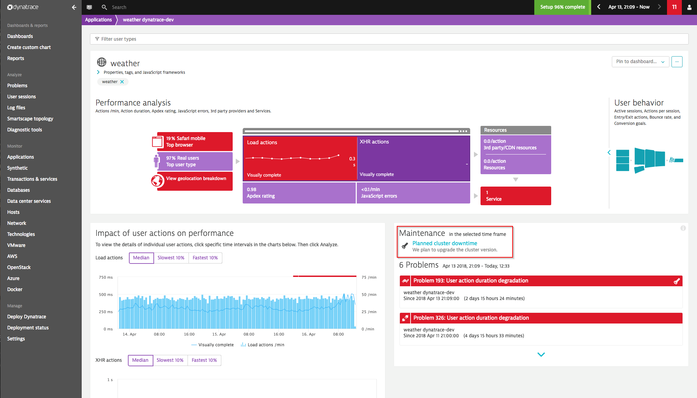Click the search magnifier icon
Screen dimensions: 697x398
coord(104,7)
